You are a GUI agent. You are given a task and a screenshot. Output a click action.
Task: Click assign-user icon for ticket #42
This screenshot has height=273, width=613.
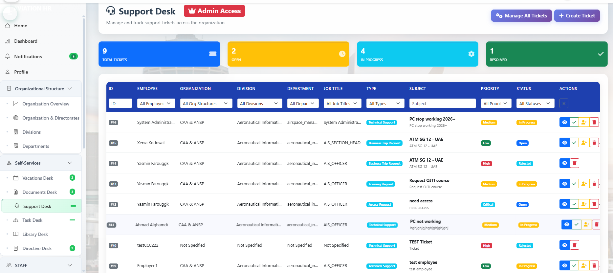(584, 204)
